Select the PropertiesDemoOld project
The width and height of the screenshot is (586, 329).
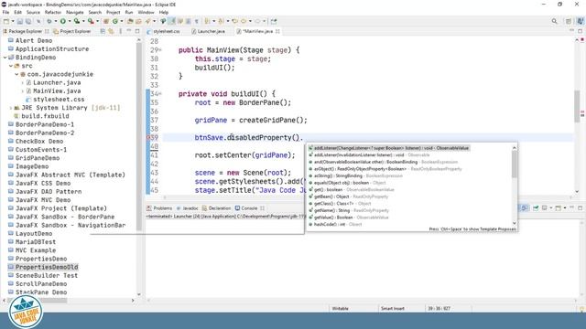tap(43, 267)
